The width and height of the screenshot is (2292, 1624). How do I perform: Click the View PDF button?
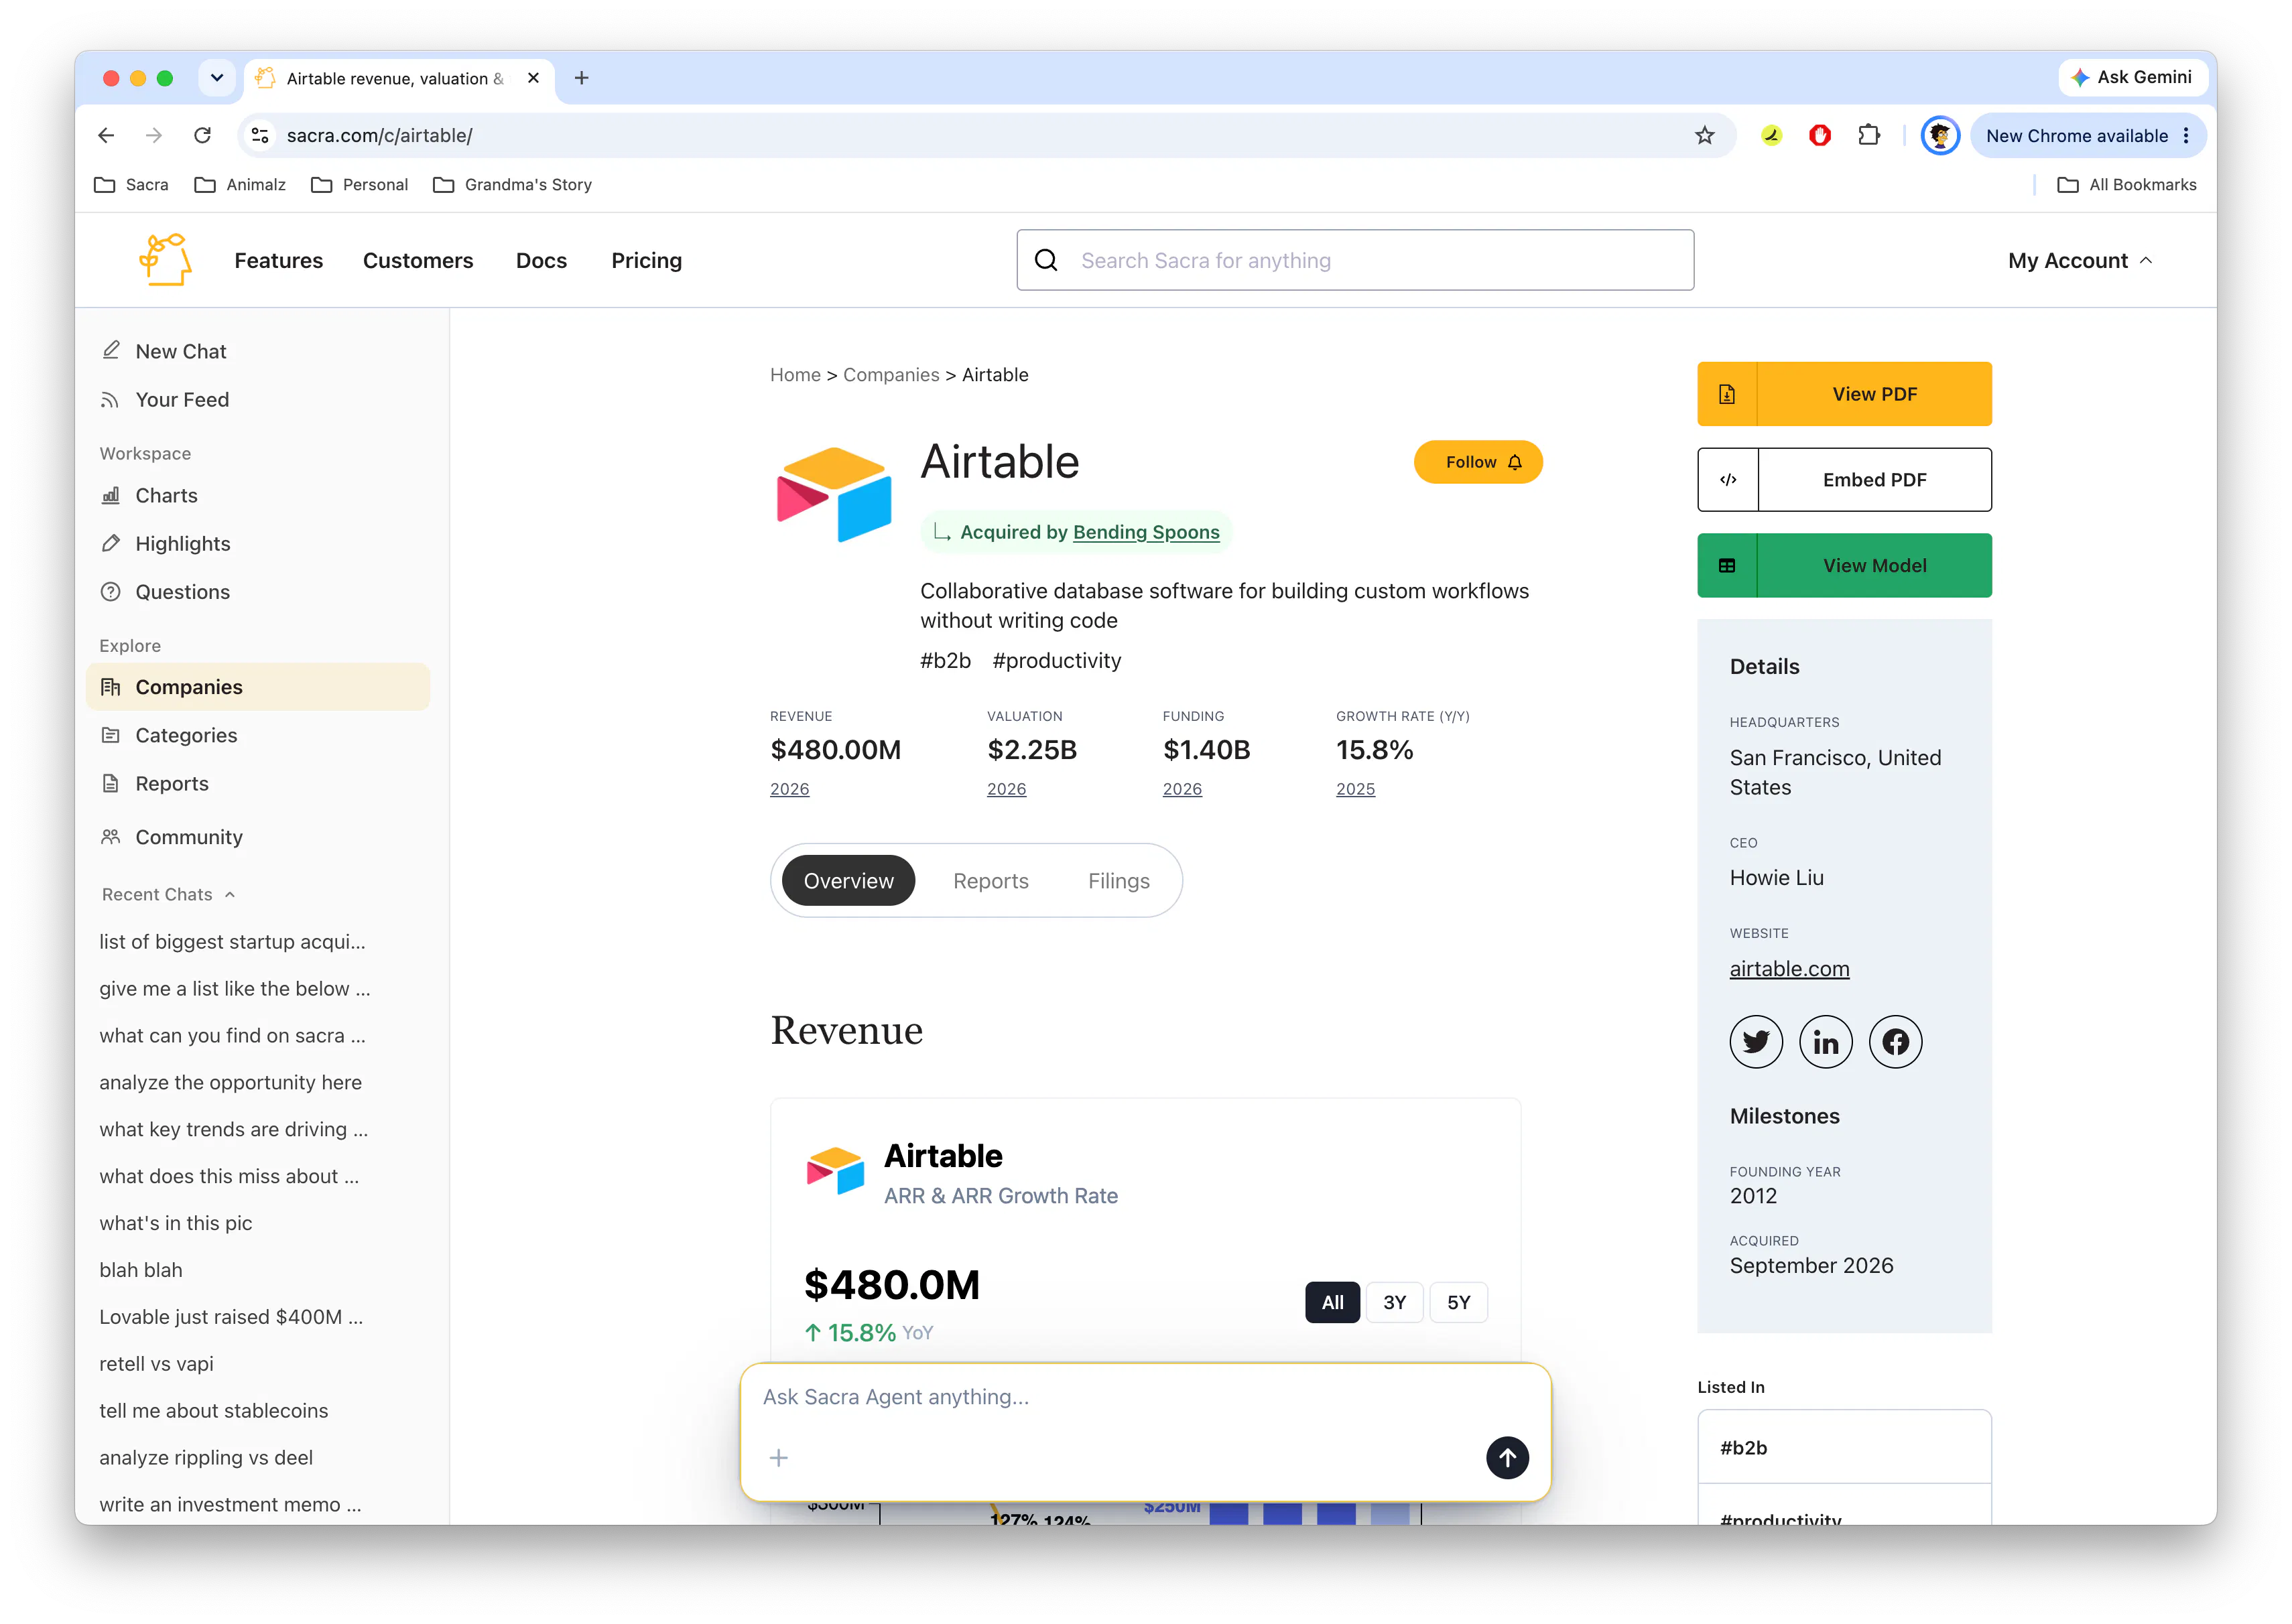coord(1844,394)
